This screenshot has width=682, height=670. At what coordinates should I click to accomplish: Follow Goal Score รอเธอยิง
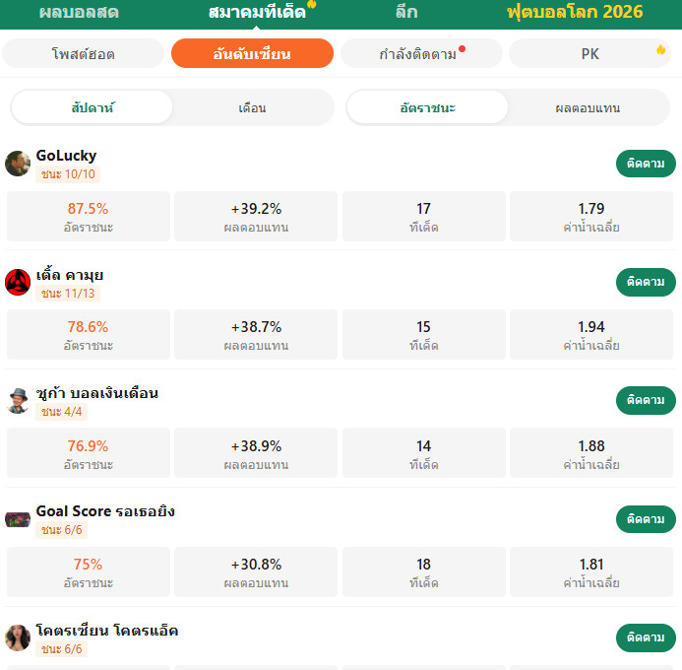tap(646, 519)
